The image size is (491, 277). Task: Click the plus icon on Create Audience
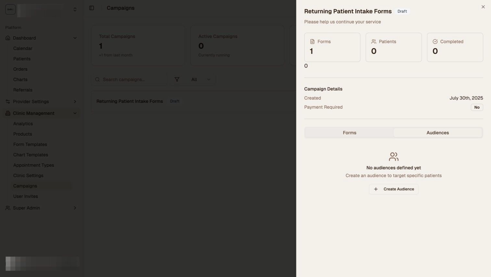coord(376,189)
